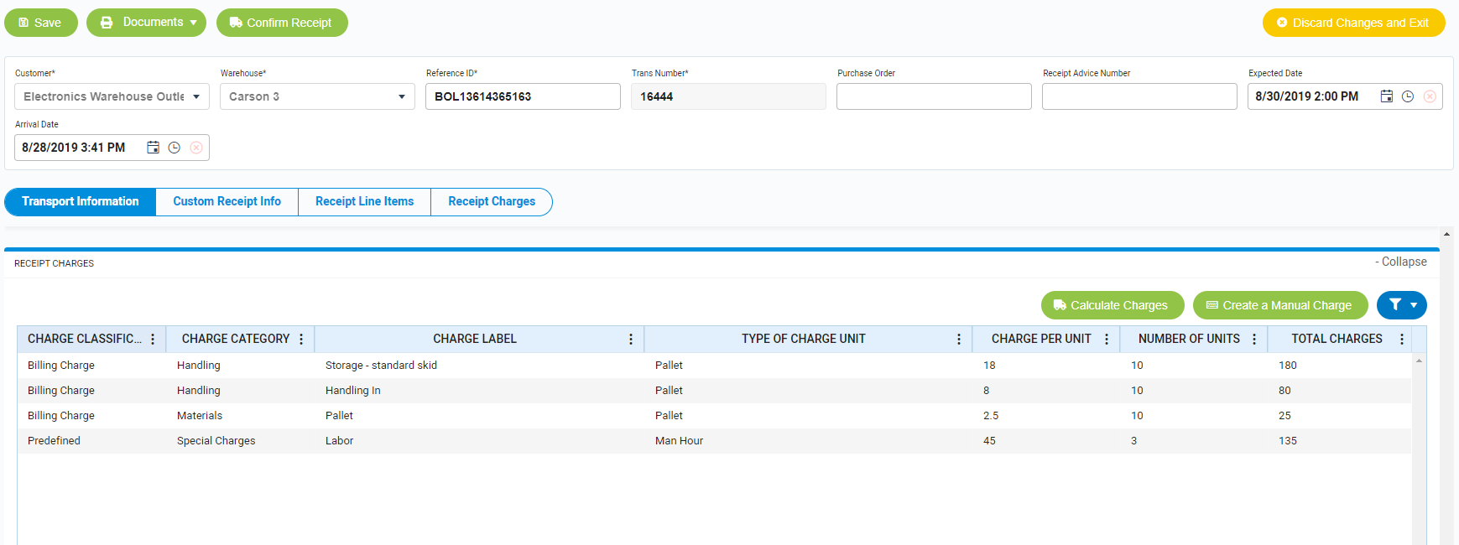
Task: Open Total Charges column options menu
Action: 1401,339
